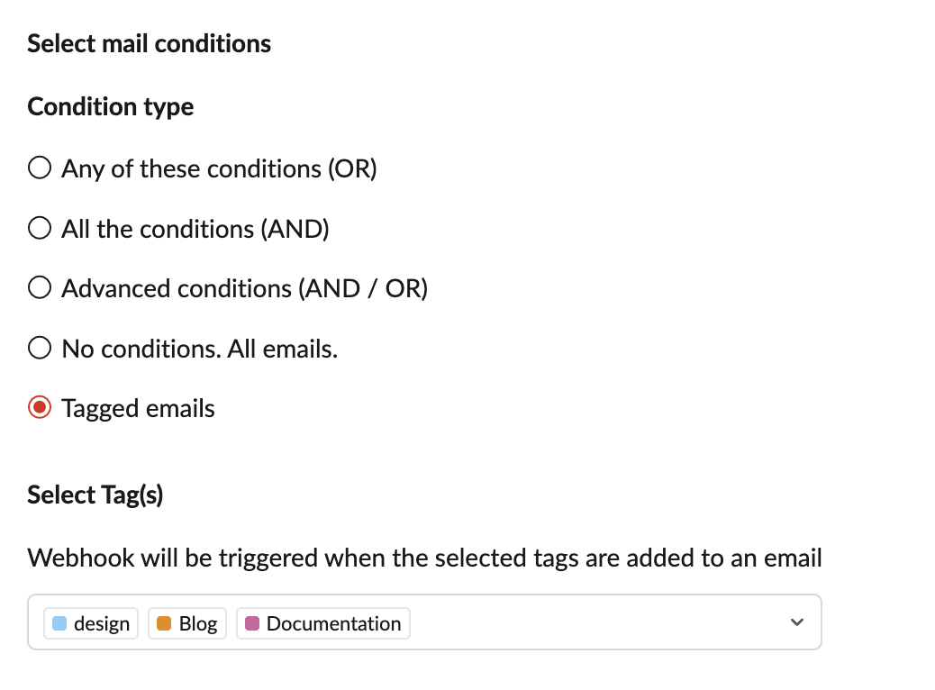Click the Select Tag(s) heading
The image size is (935, 690).
pos(95,495)
